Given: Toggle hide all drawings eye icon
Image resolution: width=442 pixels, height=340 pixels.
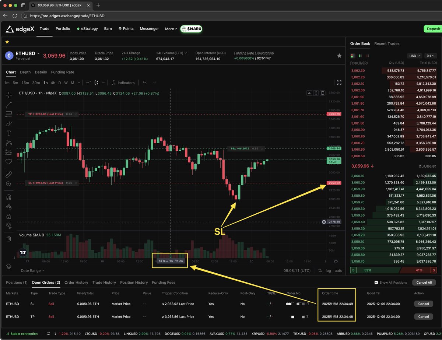Looking at the screenshot, I should click(9, 226).
